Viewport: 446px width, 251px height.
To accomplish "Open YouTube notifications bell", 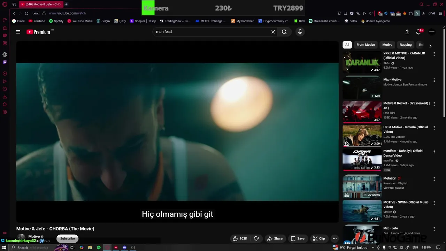I will pos(419,32).
